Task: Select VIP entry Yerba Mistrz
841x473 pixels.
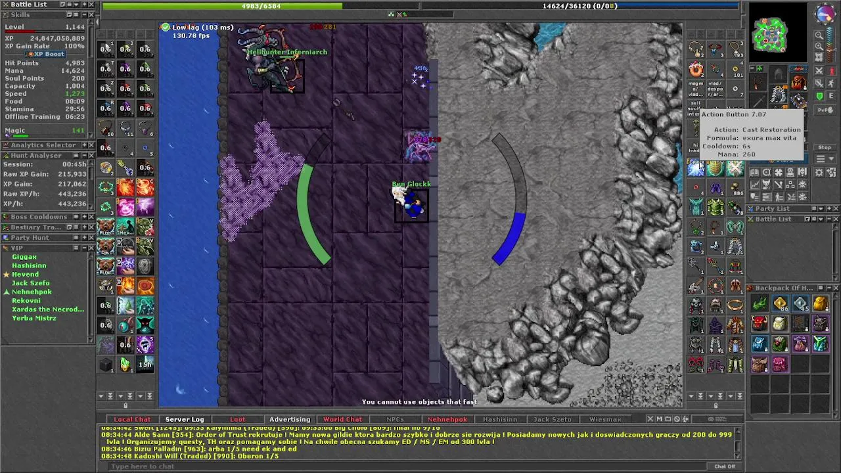Action: [x=34, y=318]
